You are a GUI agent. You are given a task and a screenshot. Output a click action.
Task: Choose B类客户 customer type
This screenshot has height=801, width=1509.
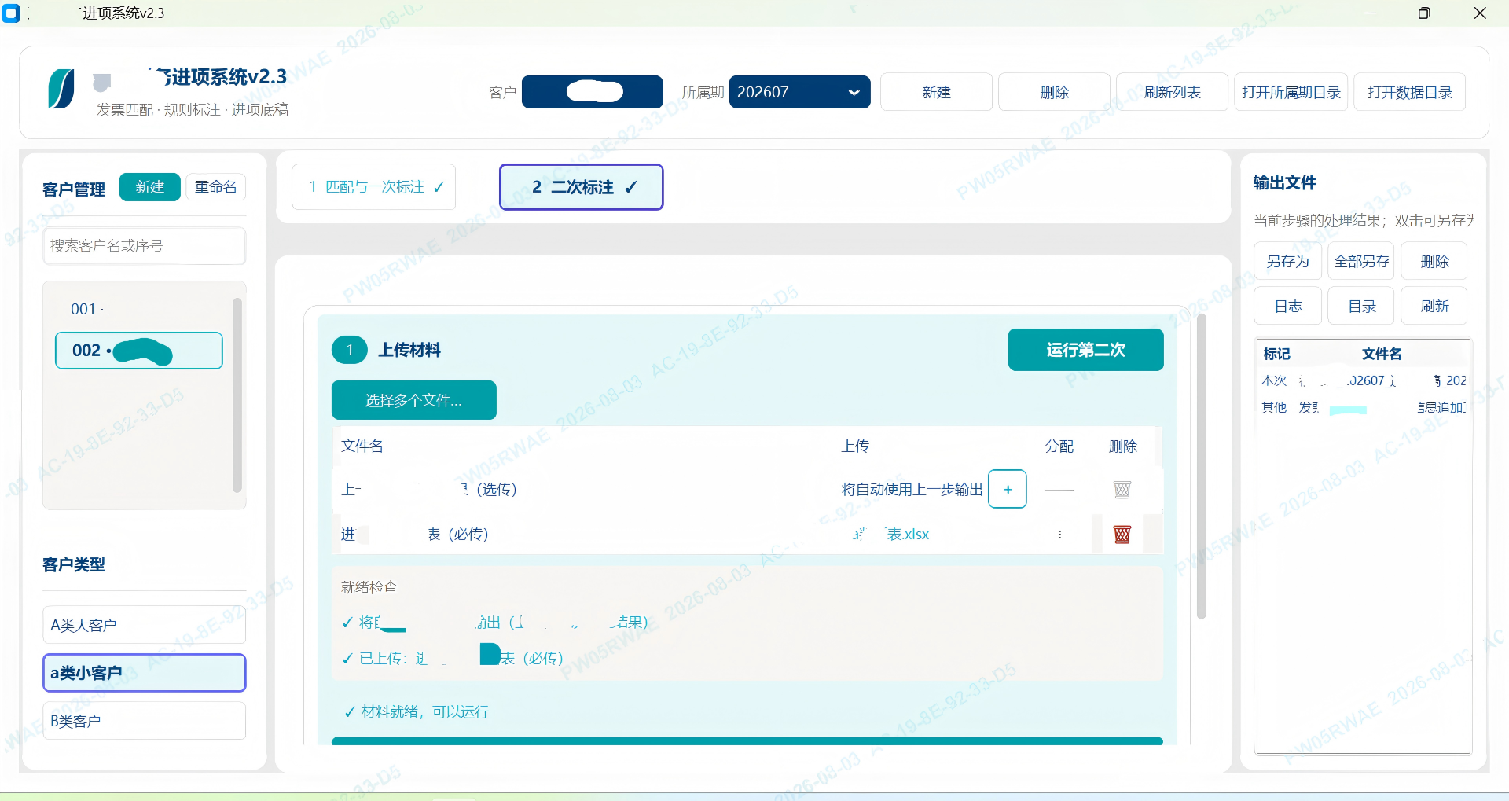(x=145, y=721)
